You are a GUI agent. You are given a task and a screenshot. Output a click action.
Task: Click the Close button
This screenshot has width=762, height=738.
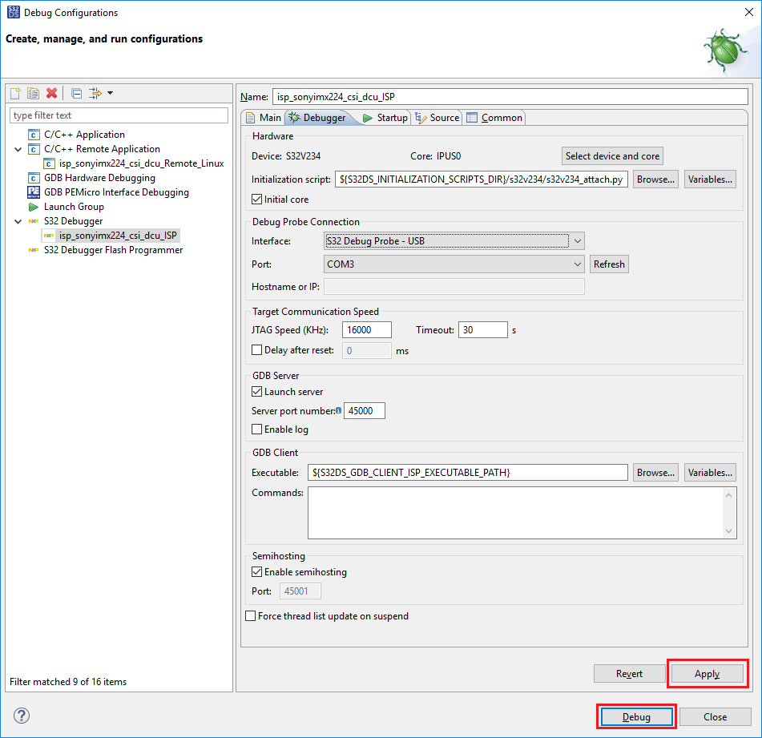716,717
